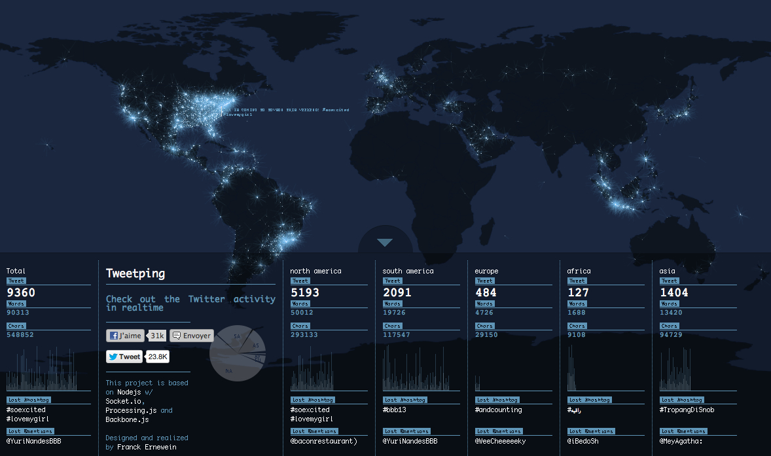This screenshot has height=456, width=771.
Task: Click the #lovemygirl hashtag under north america
Action: [312, 419]
